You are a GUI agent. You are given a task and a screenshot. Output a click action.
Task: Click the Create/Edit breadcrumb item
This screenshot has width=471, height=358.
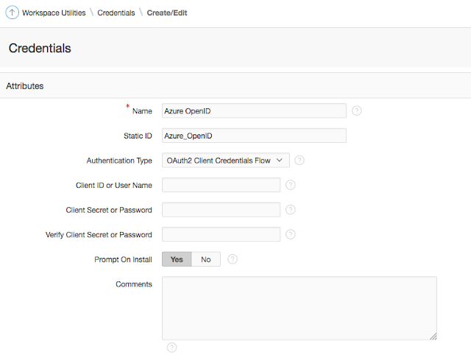coord(167,13)
